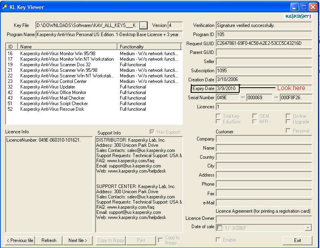The height and width of the screenshot is (248, 320).
Task: Click the Seller field
Action: point(264,62)
